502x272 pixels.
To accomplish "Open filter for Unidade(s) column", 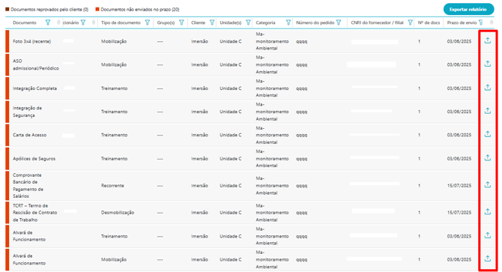I will coord(248,22).
